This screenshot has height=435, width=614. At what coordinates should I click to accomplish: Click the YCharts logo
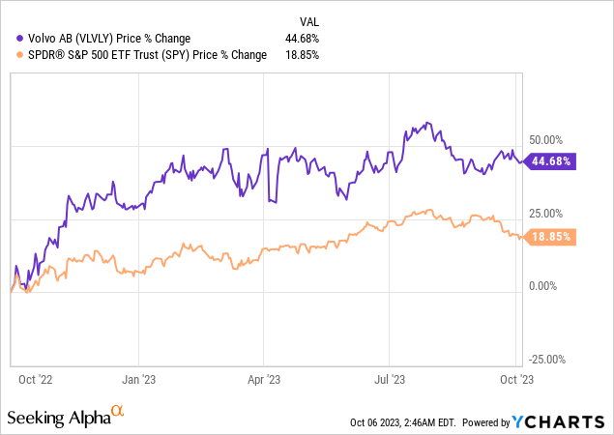pos(569,421)
